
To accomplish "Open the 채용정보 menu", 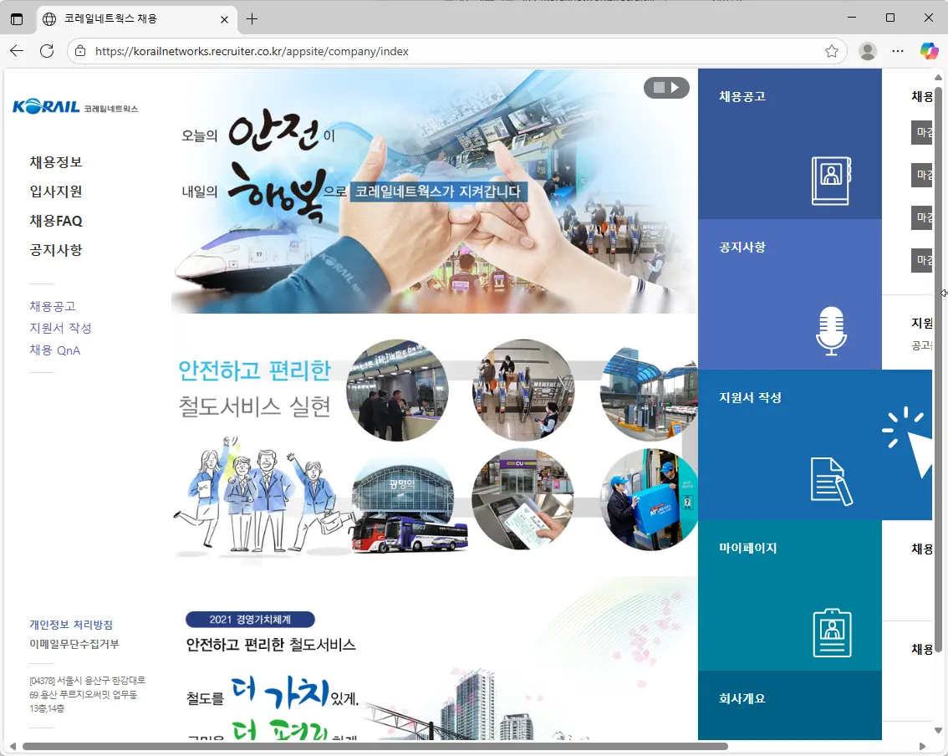I will (56, 162).
